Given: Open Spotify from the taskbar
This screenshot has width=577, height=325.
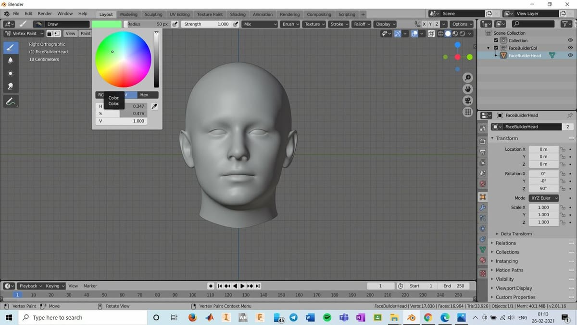Looking at the screenshot, I should pos(327,318).
